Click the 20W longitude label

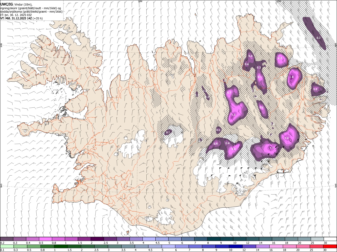click(x=140, y=1)
